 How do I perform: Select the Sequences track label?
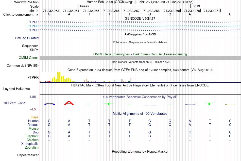(30, 46)
